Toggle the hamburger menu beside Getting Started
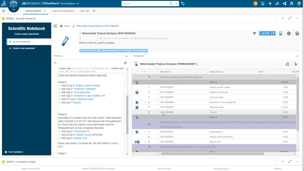304x171 pixels. [x=3, y=11]
